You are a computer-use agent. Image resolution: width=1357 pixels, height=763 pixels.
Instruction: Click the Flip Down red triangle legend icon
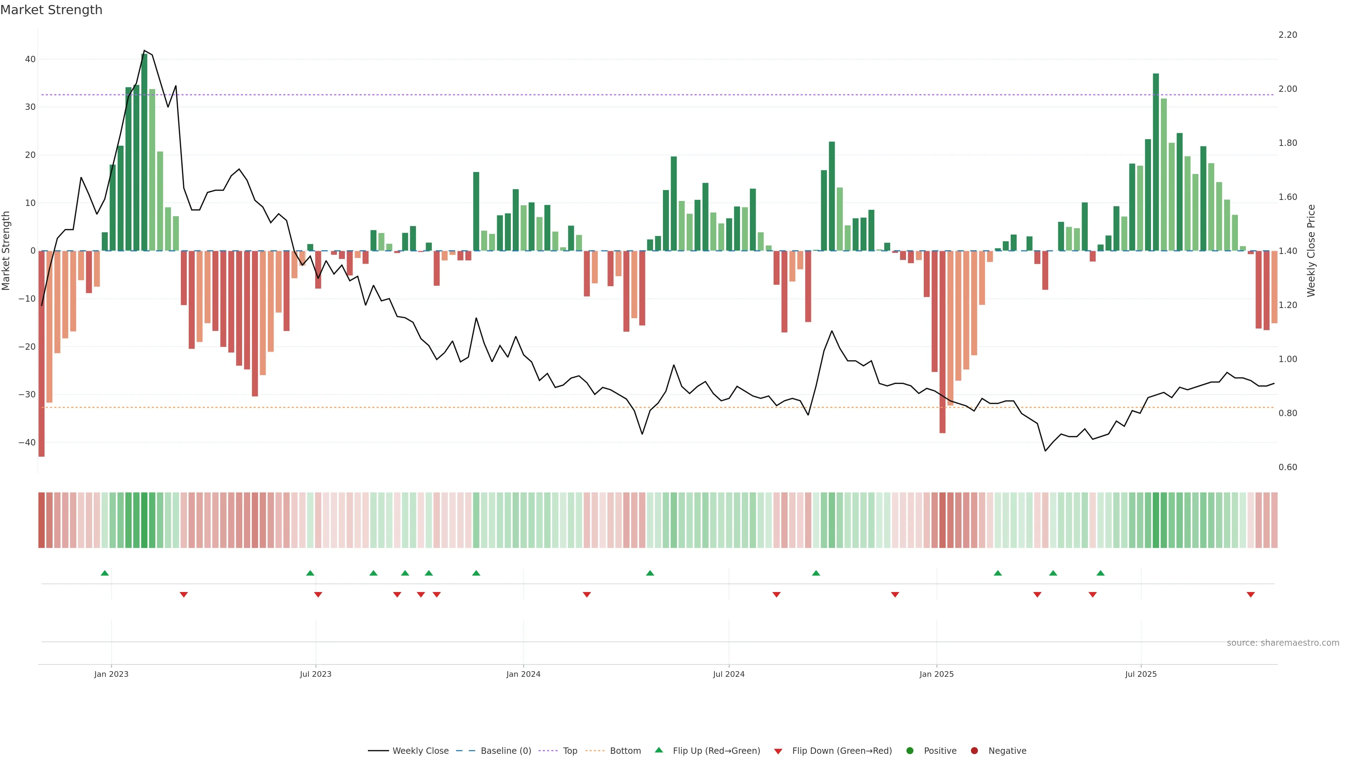(778, 751)
